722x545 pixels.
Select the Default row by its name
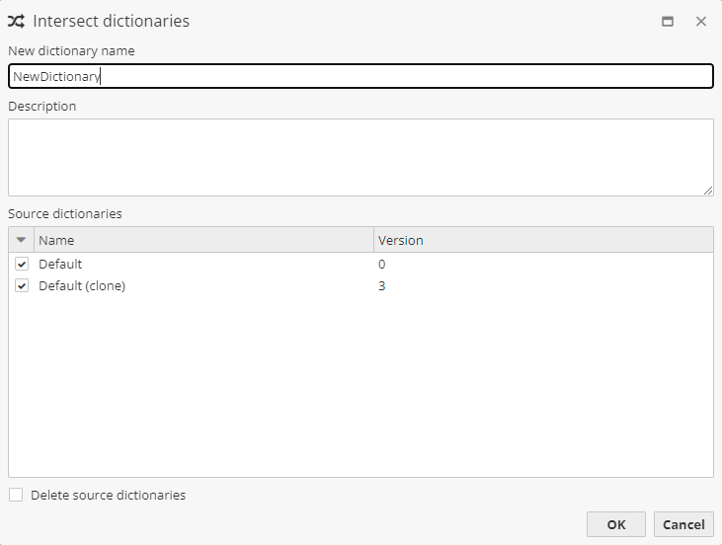(x=60, y=265)
